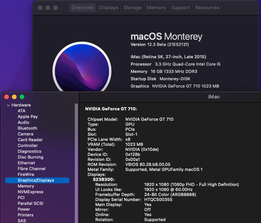Switch to the Overview tab in About This Mac
The width and height of the screenshot is (261, 223).
pos(83,8)
